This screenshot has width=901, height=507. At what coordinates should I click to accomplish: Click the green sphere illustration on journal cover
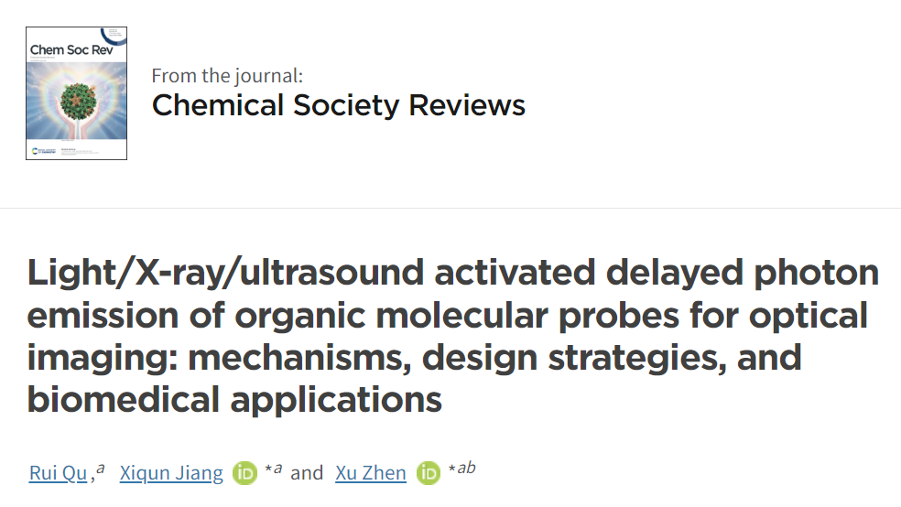(79, 101)
